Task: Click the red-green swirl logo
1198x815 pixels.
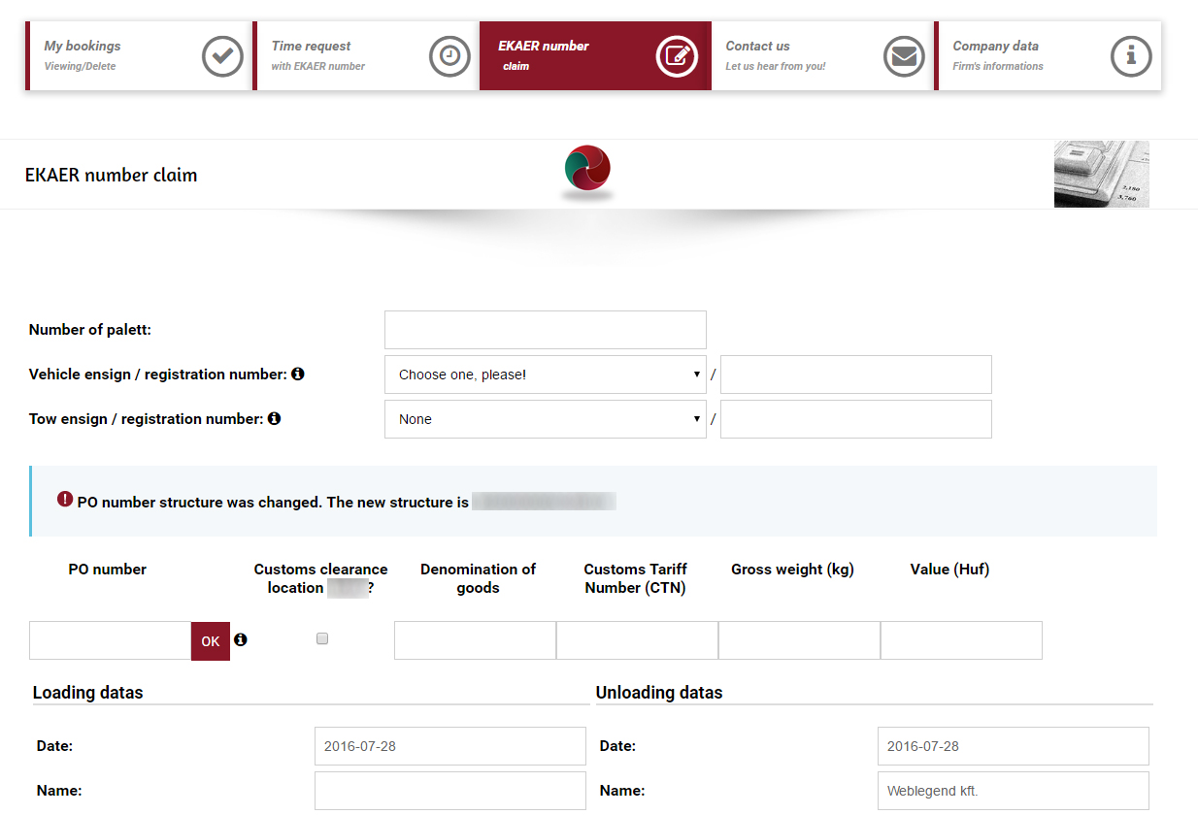Action: point(587,170)
